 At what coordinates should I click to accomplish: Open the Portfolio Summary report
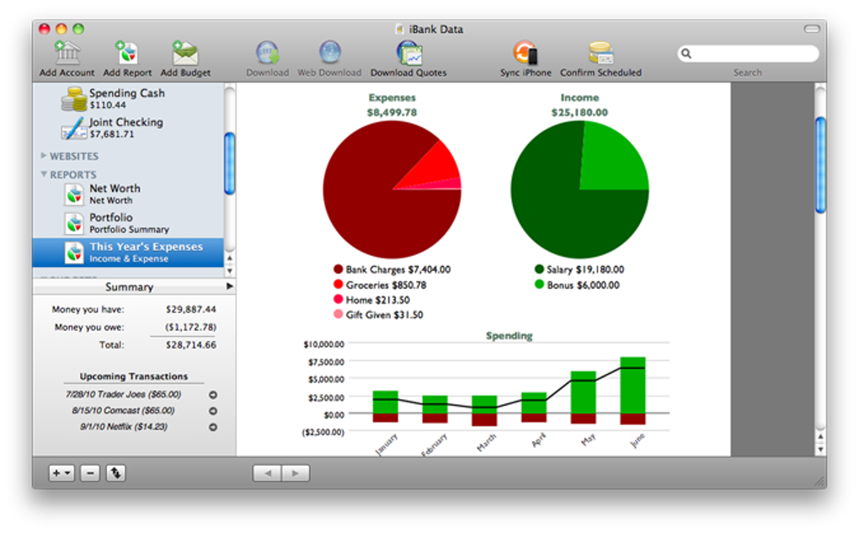pos(129,223)
